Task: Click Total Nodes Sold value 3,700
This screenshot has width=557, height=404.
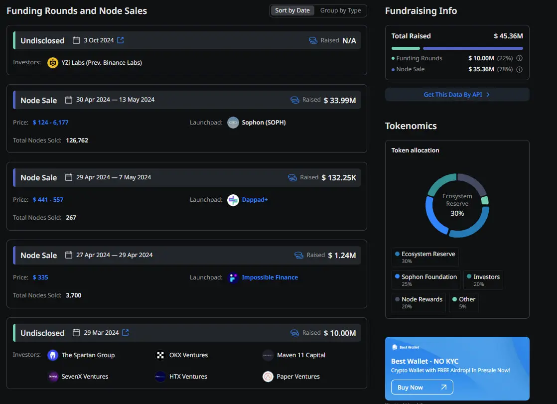Action: coord(74,295)
